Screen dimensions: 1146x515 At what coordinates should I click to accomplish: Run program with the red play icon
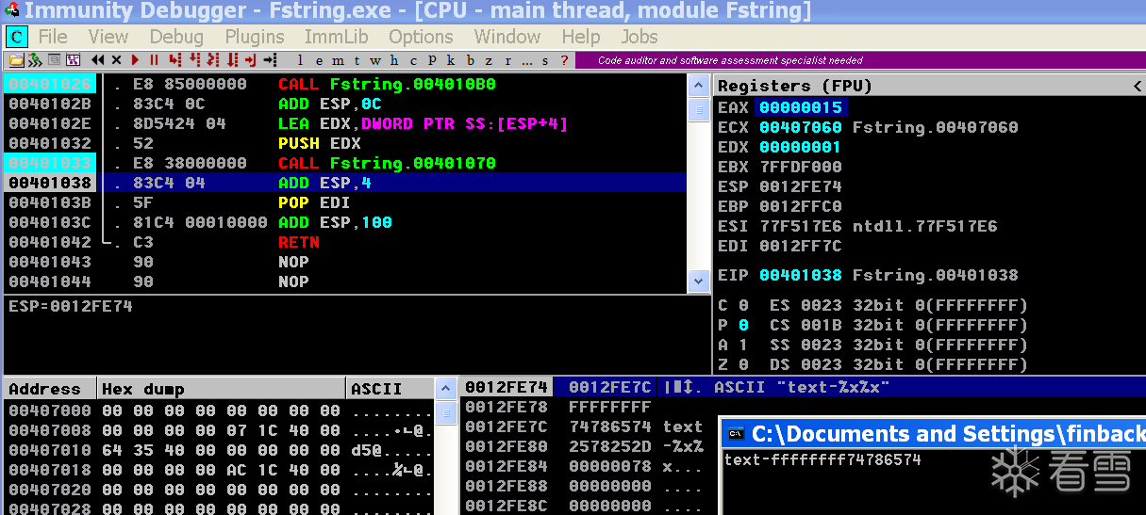[135, 60]
